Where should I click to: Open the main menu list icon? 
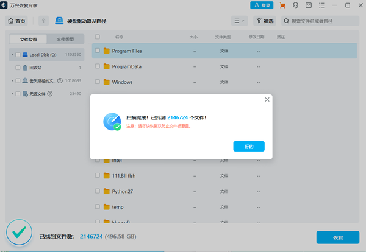click(321, 5)
